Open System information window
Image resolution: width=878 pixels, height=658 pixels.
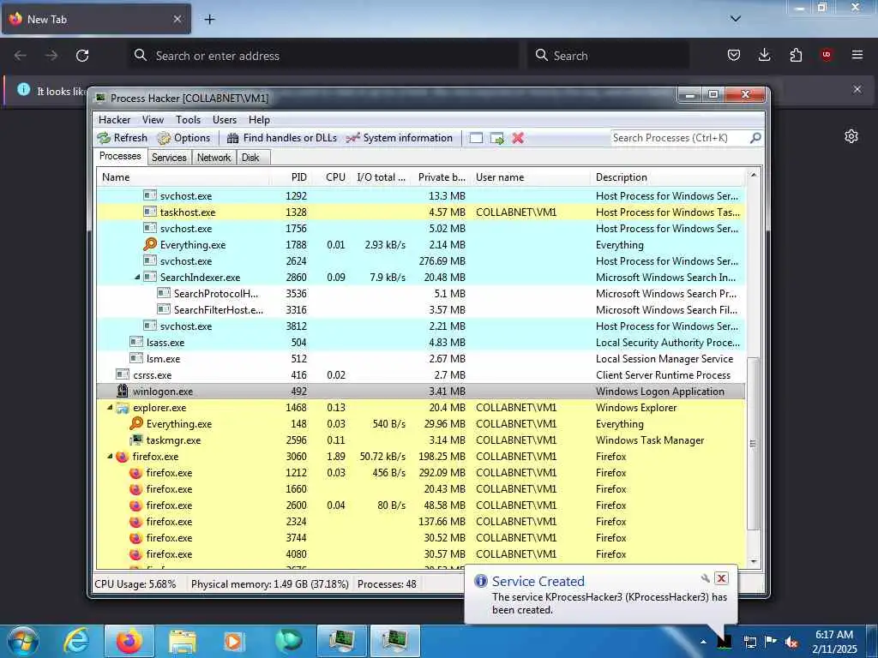coord(400,138)
